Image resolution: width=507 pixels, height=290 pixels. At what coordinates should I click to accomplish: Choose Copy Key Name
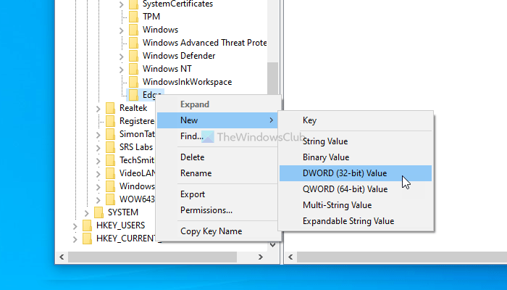tap(217, 231)
